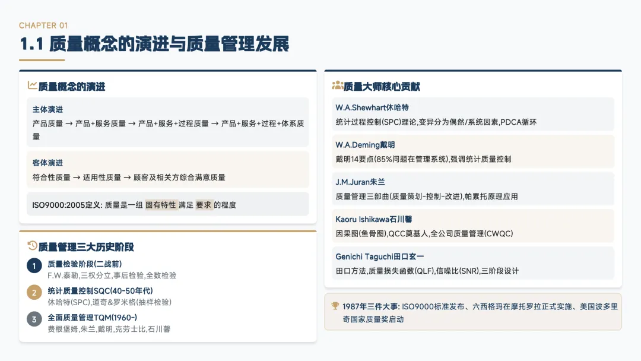Click the people icon beside 质量大师核心贡献

click(337, 85)
